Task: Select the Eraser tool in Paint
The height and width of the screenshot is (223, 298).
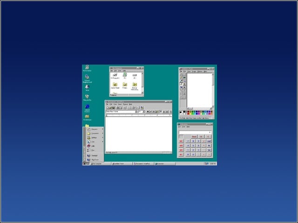Action: [x=181, y=78]
